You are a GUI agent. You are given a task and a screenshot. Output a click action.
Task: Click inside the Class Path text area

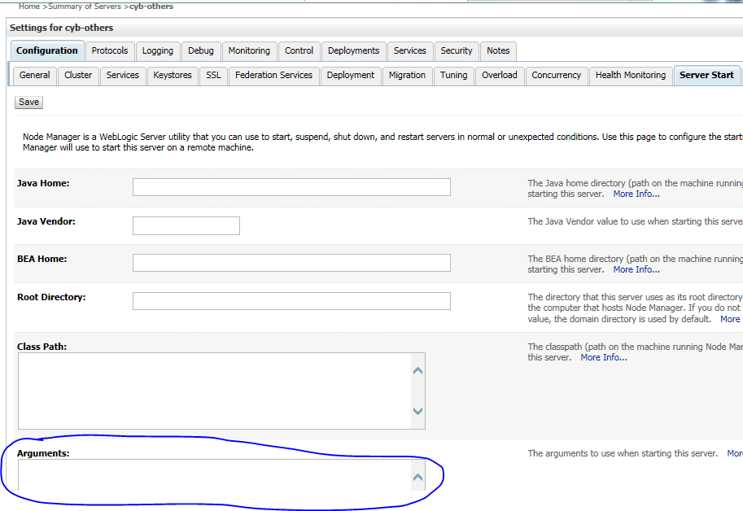214,391
